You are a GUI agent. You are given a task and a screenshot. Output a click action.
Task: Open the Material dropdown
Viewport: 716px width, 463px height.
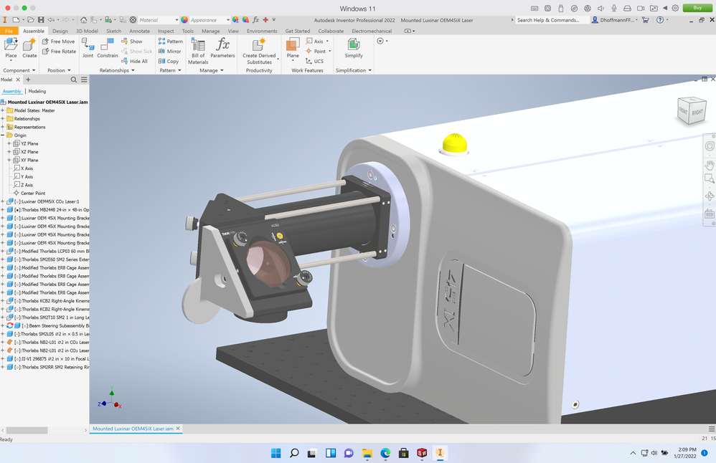point(159,20)
